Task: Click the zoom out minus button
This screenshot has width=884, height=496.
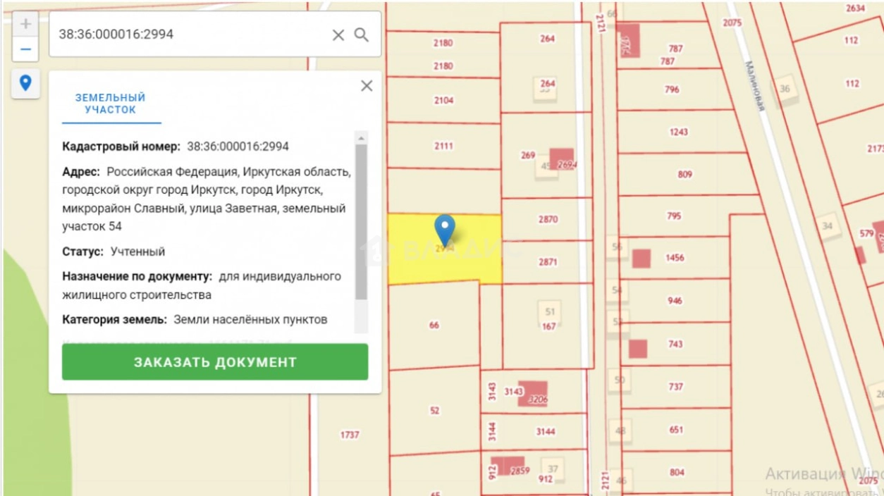Action: click(25, 49)
